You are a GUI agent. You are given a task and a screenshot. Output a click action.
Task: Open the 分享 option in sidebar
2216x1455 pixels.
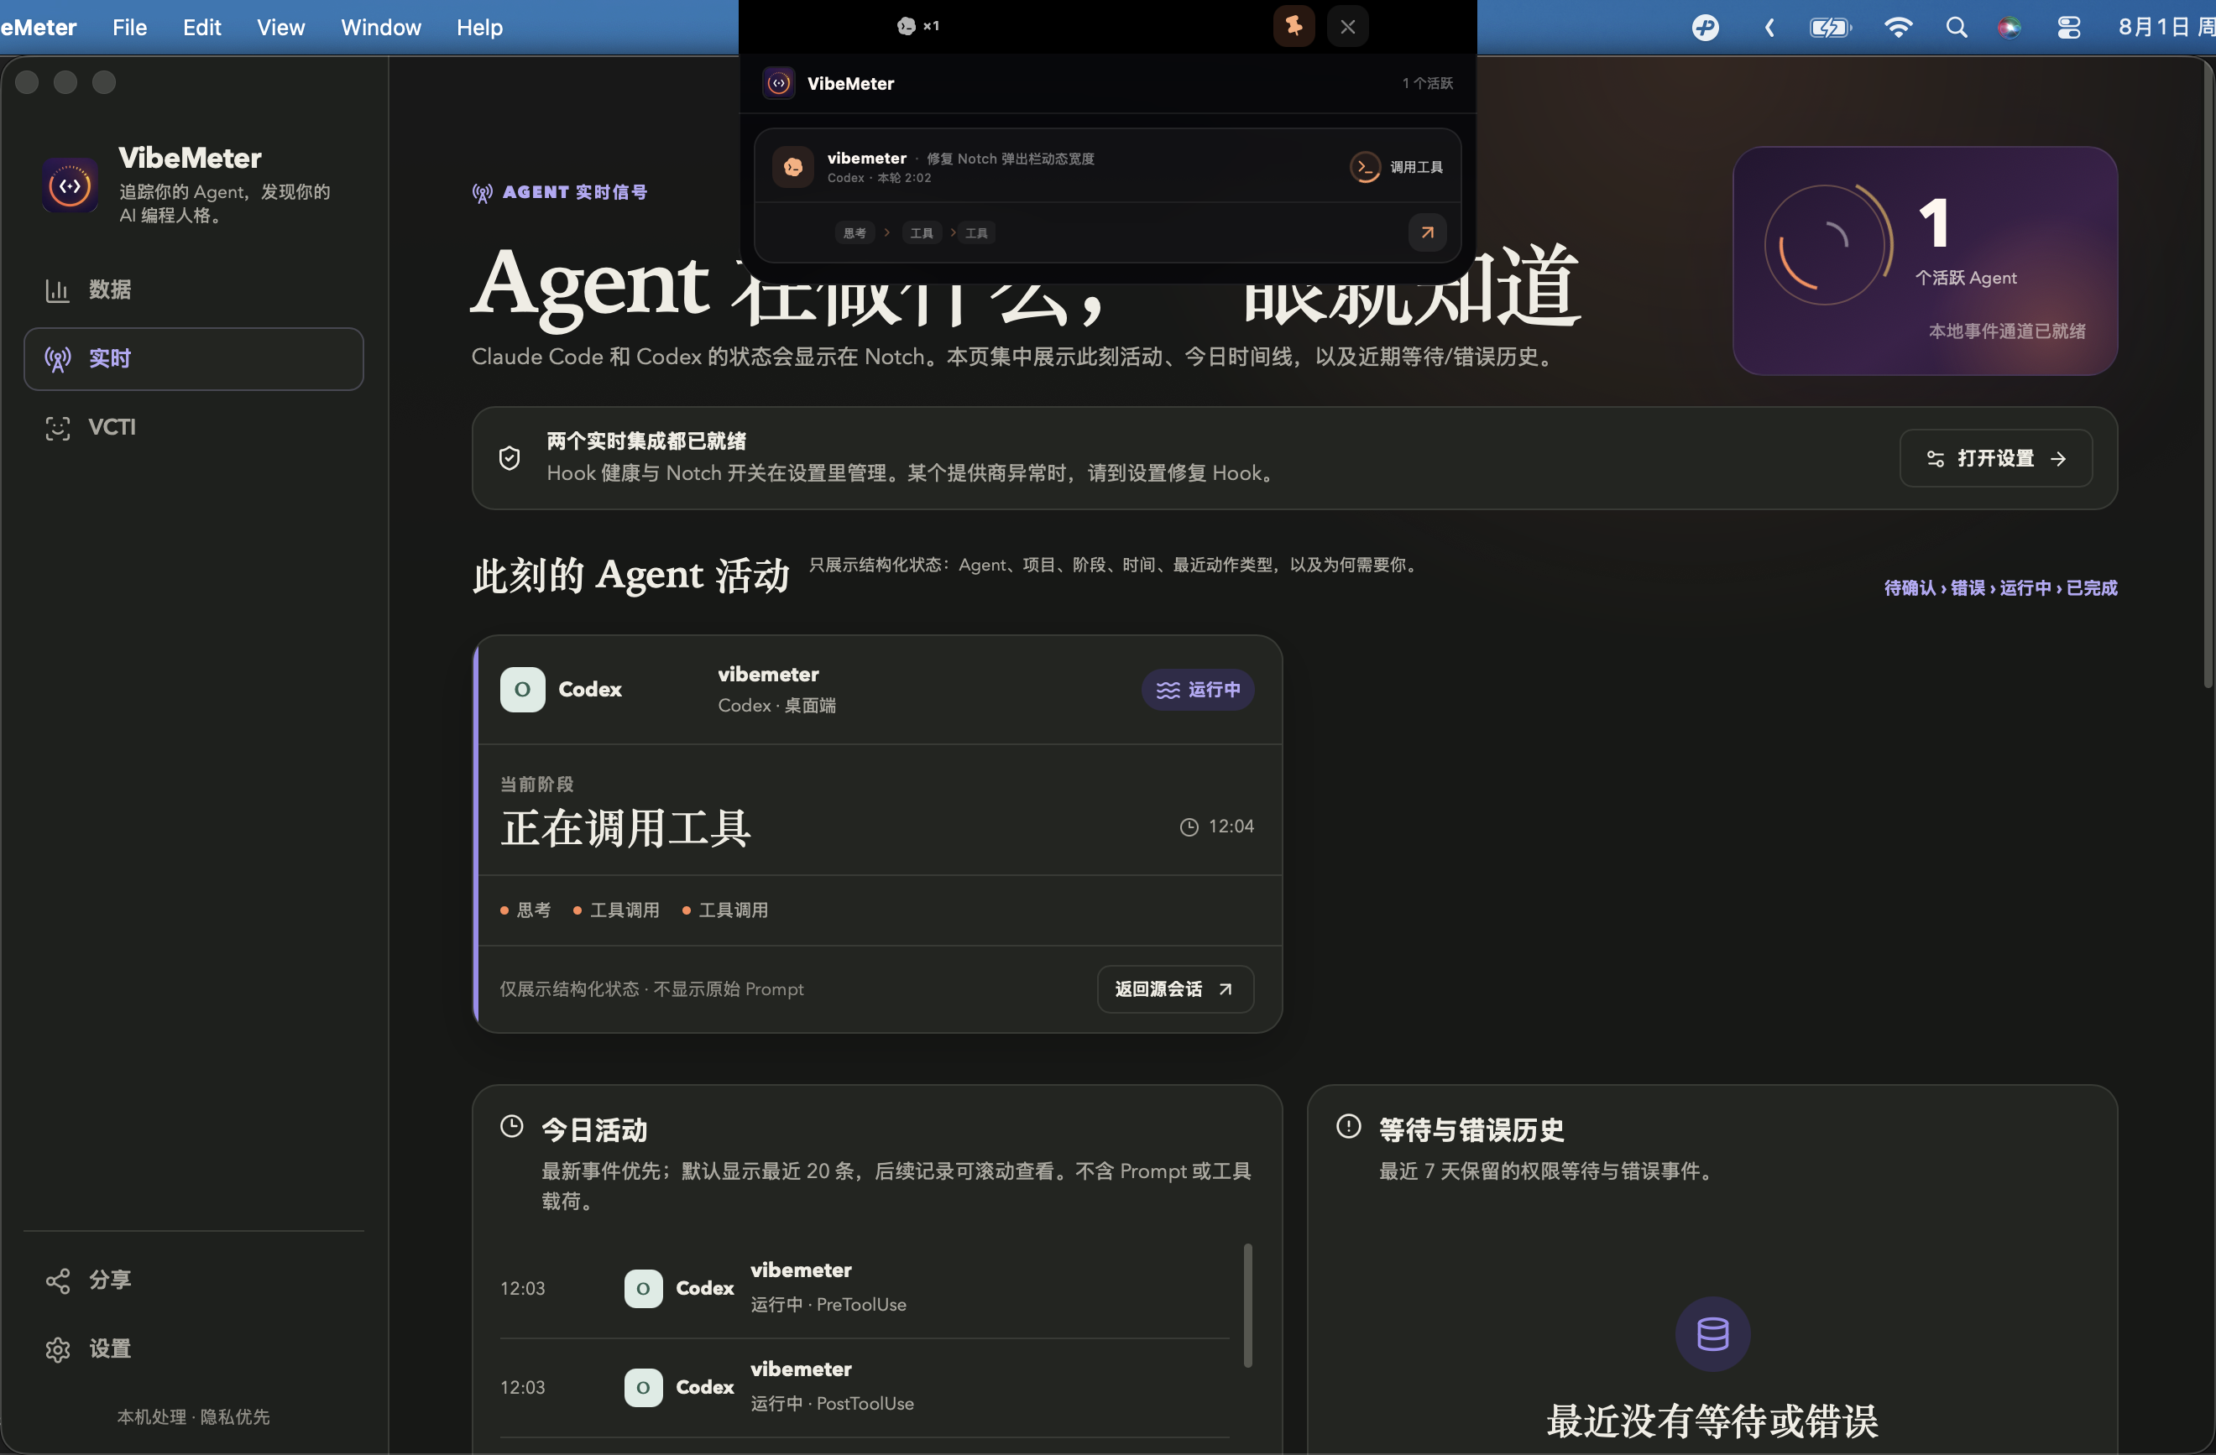pyautogui.click(x=193, y=1280)
